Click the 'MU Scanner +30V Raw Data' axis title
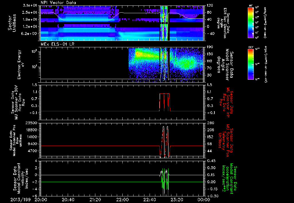294x203 pixels. point(18,102)
